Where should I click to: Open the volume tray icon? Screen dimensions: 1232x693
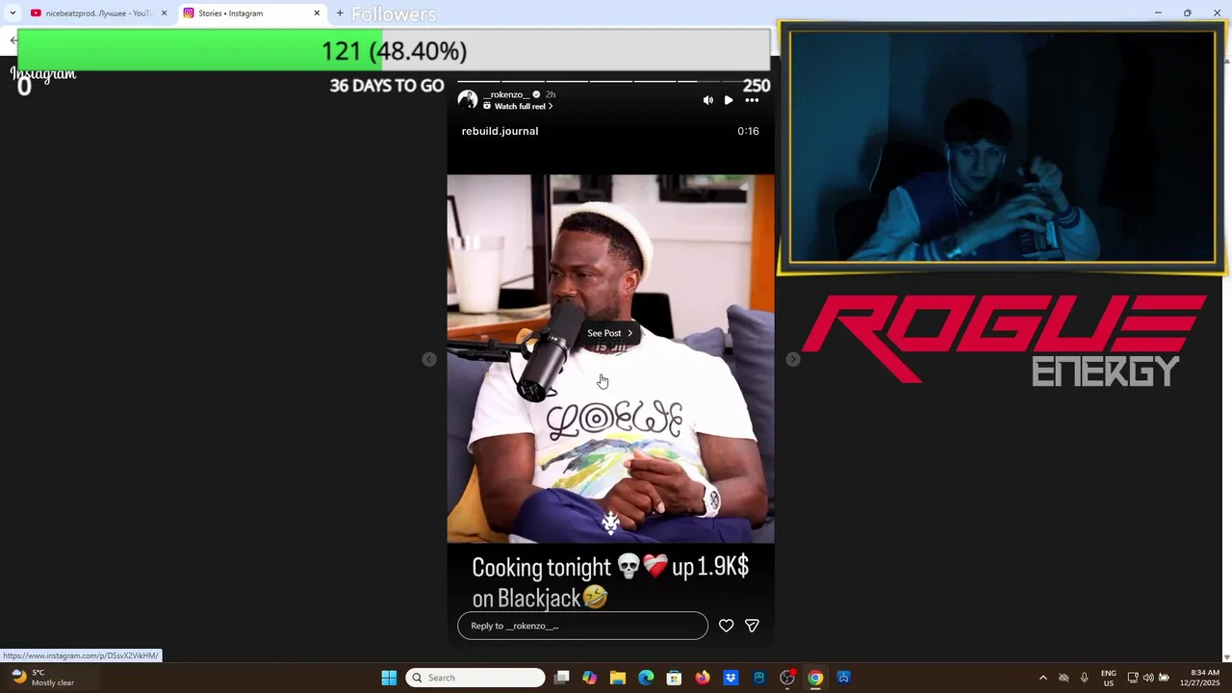[1148, 678]
